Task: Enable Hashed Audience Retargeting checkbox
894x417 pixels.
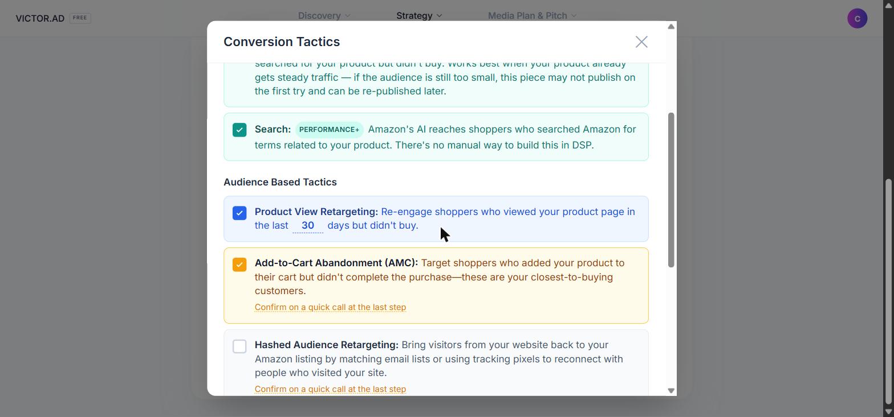Action: coord(239,346)
